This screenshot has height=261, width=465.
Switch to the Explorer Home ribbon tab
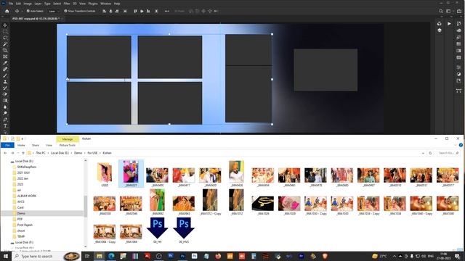[x=21, y=145]
